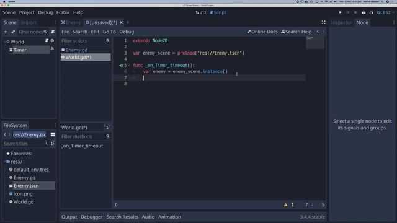Collapse the res:// folder
Screen dimensions: 397x223
tap(4, 162)
